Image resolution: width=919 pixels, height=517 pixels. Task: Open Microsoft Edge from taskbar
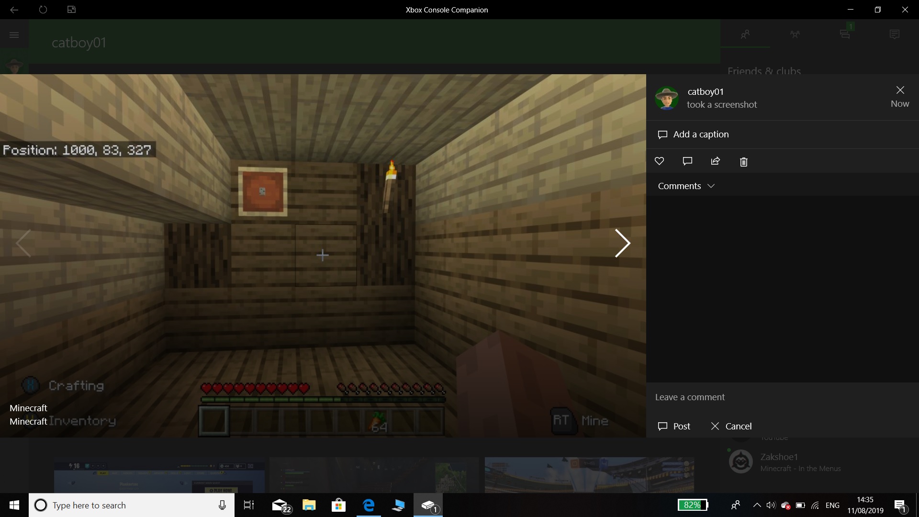coord(369,505)
